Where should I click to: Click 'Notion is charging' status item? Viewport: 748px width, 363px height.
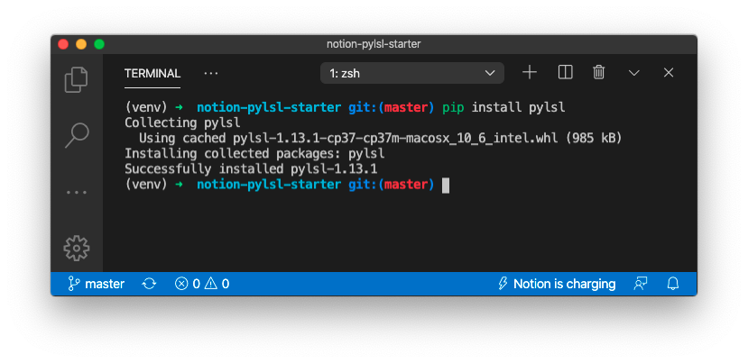point(556,284)
